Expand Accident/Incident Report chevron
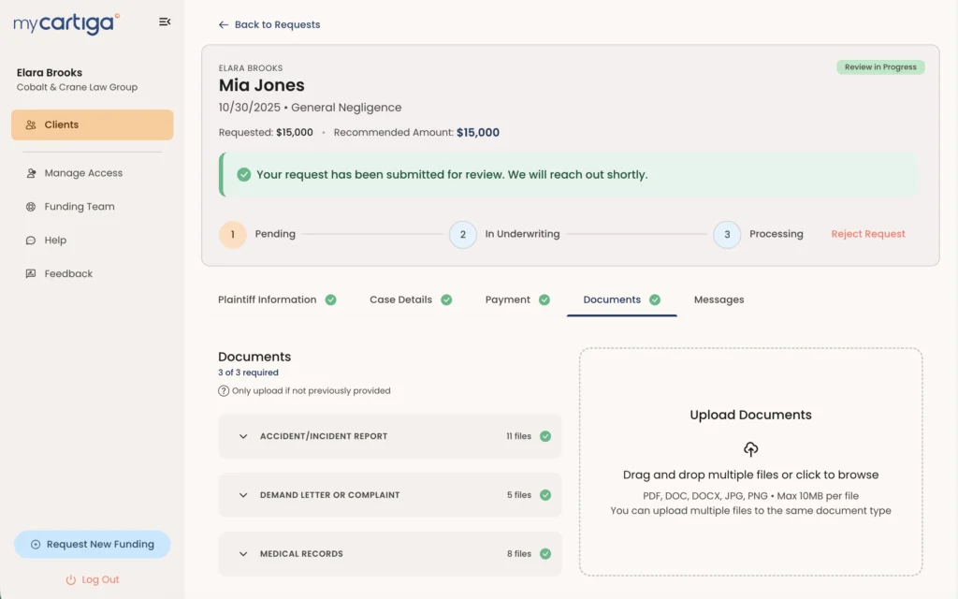 click(x=243, y=436)
